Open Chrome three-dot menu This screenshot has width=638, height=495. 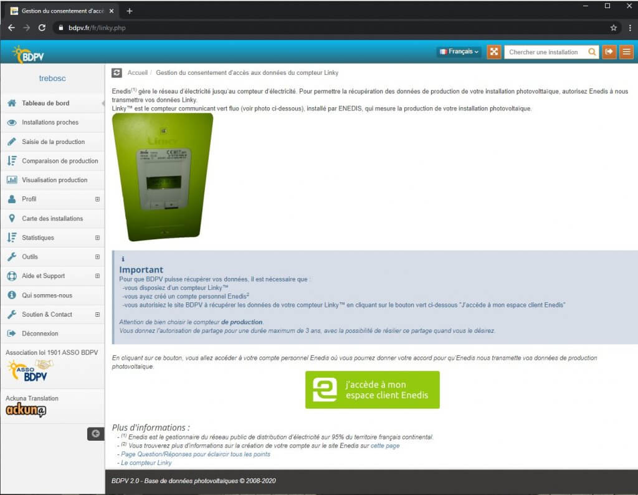630,27
